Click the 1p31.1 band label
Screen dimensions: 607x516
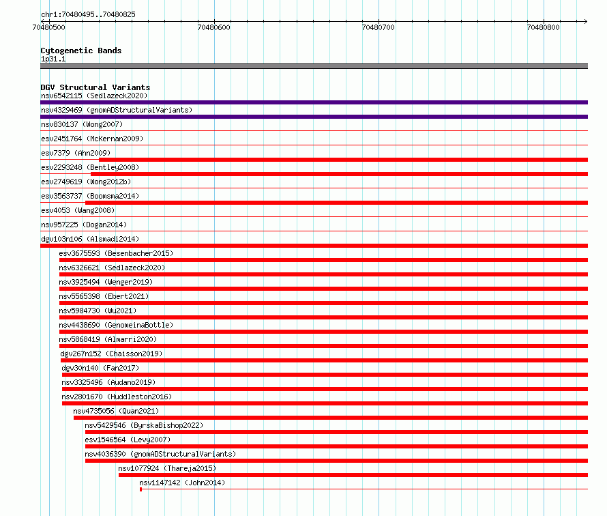pos(53,59)
